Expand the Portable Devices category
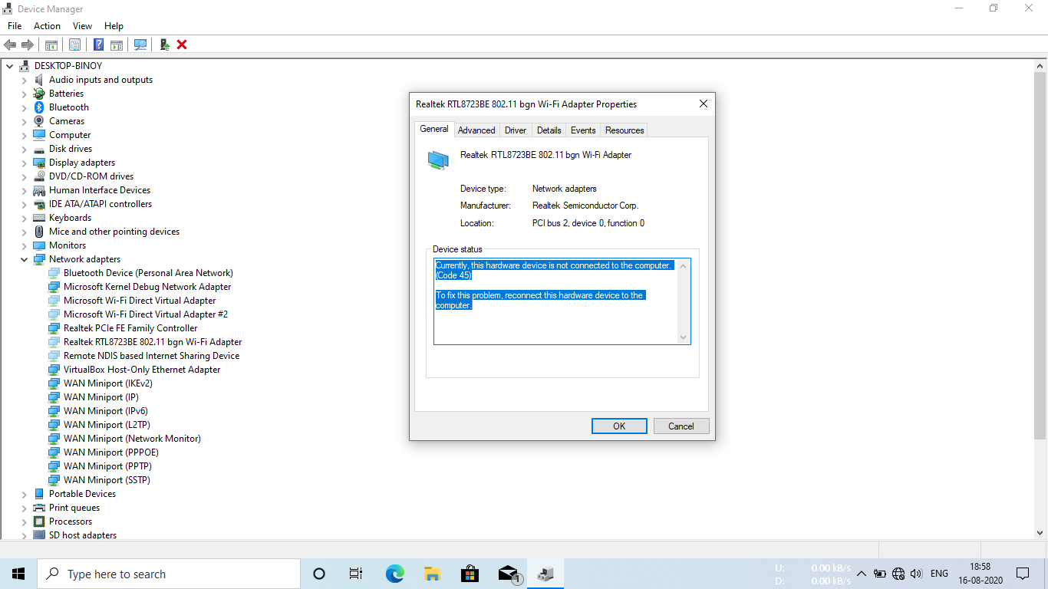The width and height of the screenshot is (1048, 589). [25, 494]
